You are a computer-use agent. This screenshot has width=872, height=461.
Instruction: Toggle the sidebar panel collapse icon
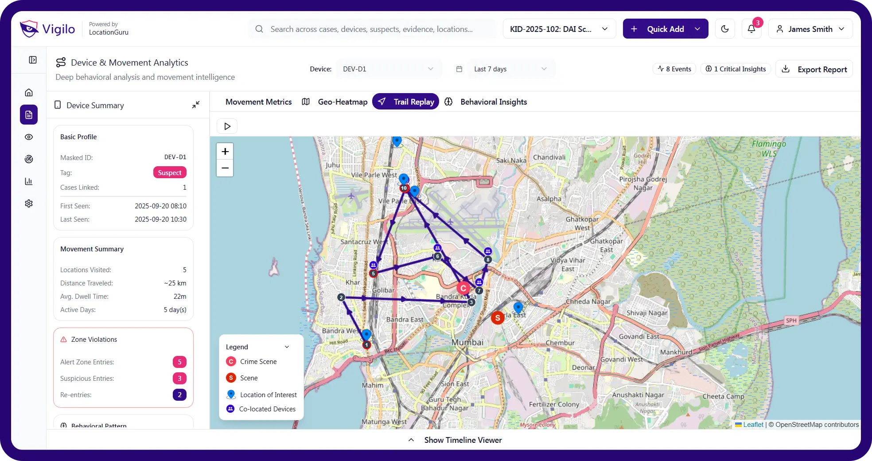[x=33, y=60]
